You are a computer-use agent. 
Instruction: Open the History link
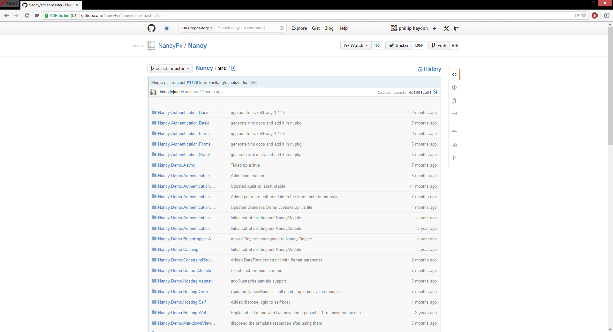pos(429,69)
